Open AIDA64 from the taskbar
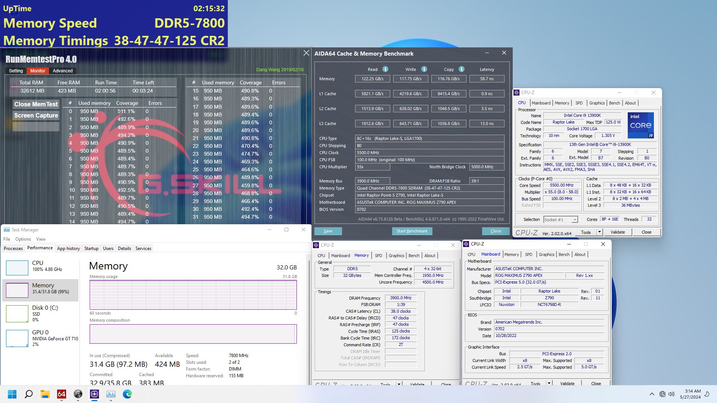Image resolution: width=717 pixels, height=403 pixels. (62, 394)
